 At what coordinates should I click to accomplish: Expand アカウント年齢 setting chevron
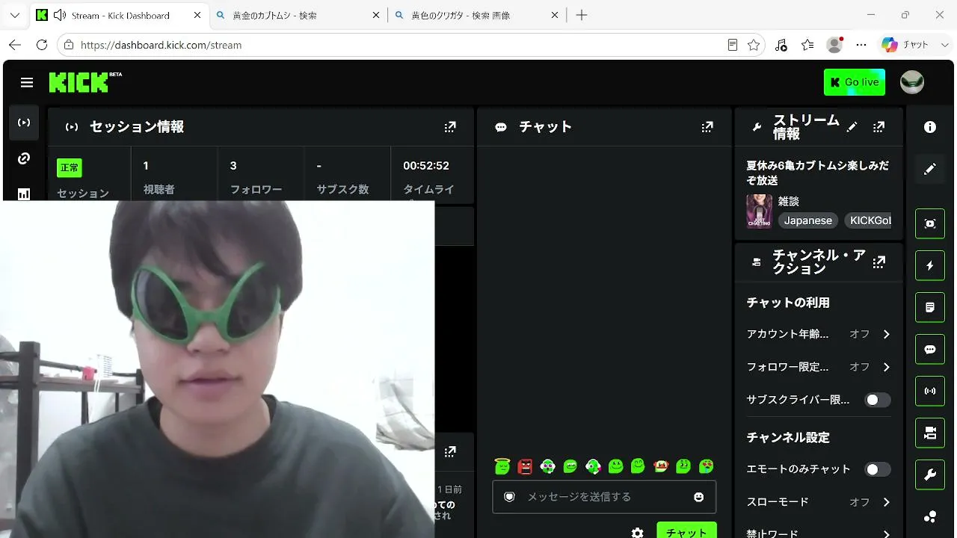point(886,334)
